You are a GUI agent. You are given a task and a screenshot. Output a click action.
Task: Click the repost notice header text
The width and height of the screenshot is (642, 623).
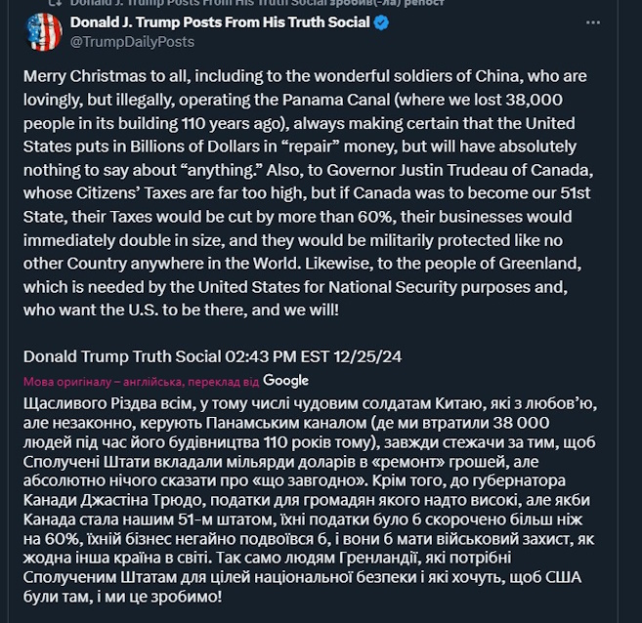pyautogui.click(x=257, y=3)
